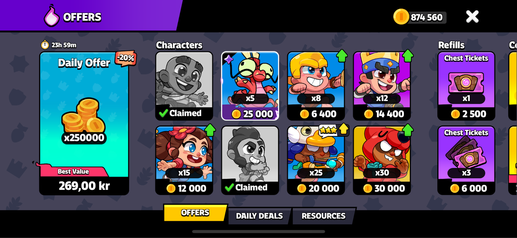
Task: Tap the claimed grey bearded character card
Action: (250, 160)
